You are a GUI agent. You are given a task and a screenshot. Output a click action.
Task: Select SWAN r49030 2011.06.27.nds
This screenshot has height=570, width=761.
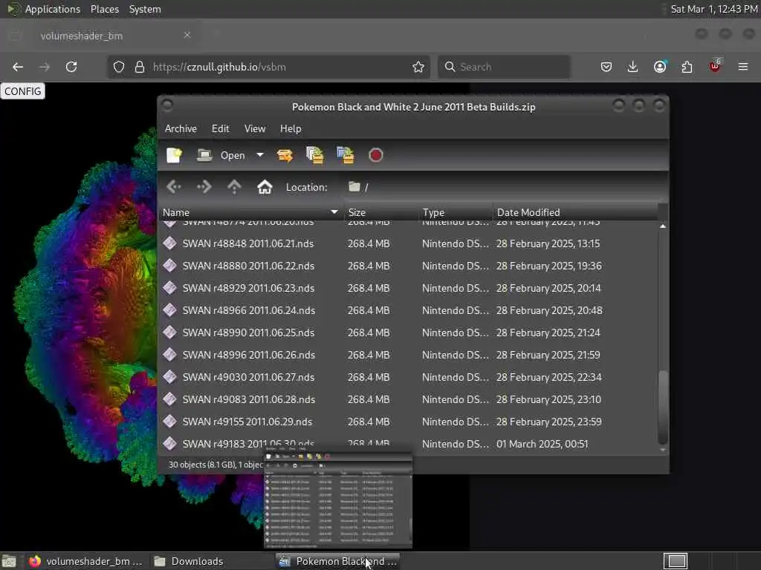408,377
